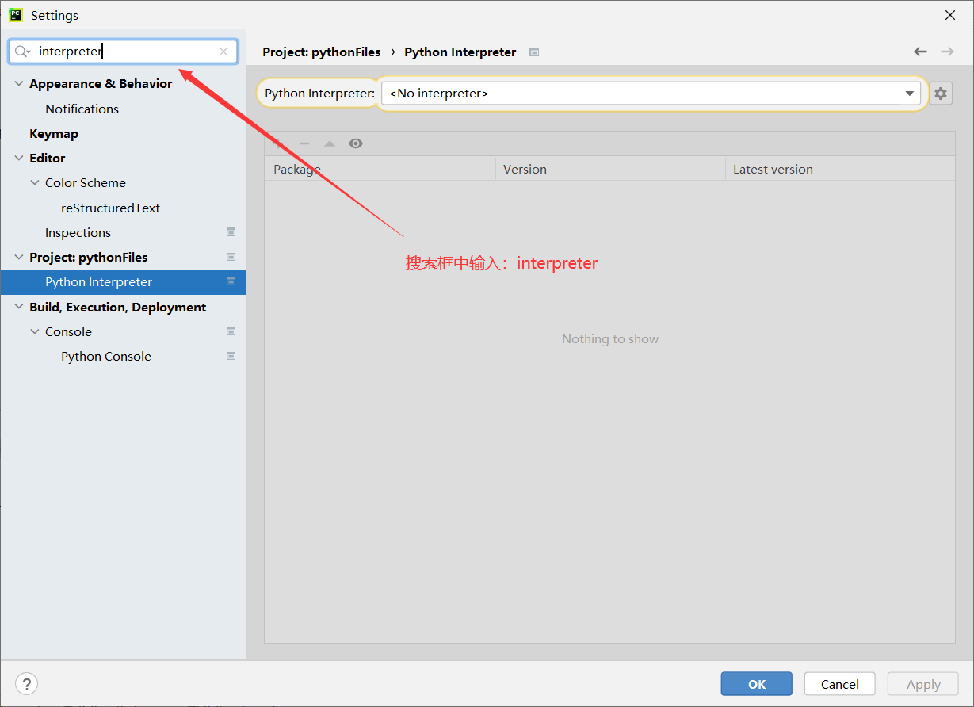Click the uninstall package minus icon
Screen dimensions: 974x707
point(304,143)
